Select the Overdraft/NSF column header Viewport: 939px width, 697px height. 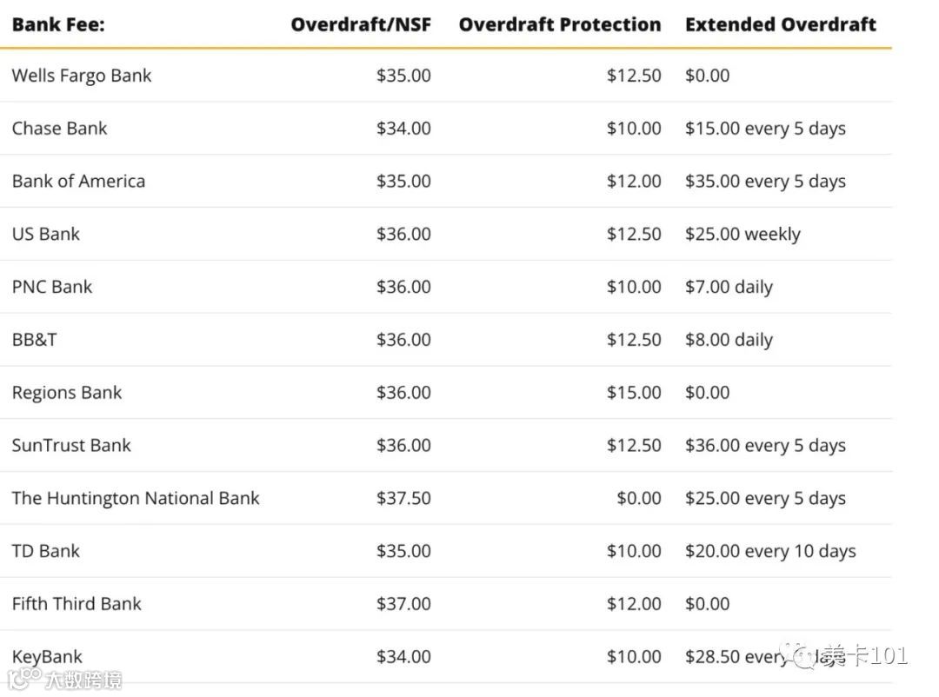click(x=361, y=24)
